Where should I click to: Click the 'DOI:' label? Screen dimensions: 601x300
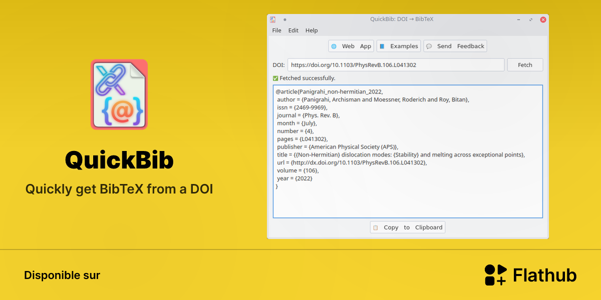pyautogui.click(x=278, y=65)
